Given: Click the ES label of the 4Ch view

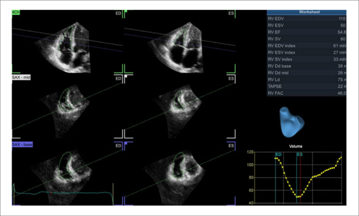Looking at the screenshot, I should coord(231,13).
